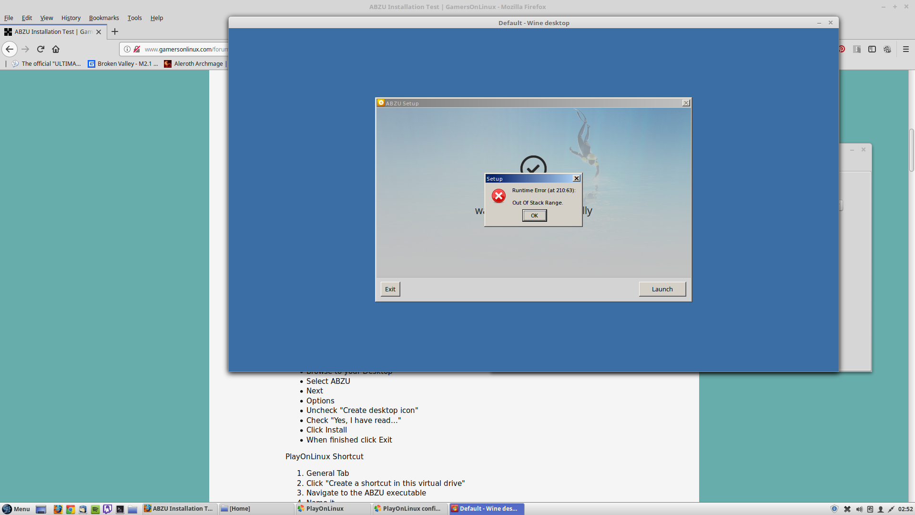
Task: Reload the current Firefox page
Action: coord(41,49)
